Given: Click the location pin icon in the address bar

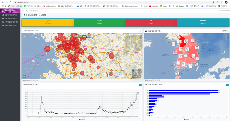Looking at the screenshot, I should (214, 2).
